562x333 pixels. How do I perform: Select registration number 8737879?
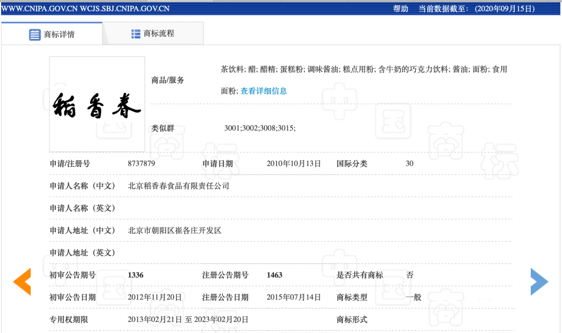point(141,164)
